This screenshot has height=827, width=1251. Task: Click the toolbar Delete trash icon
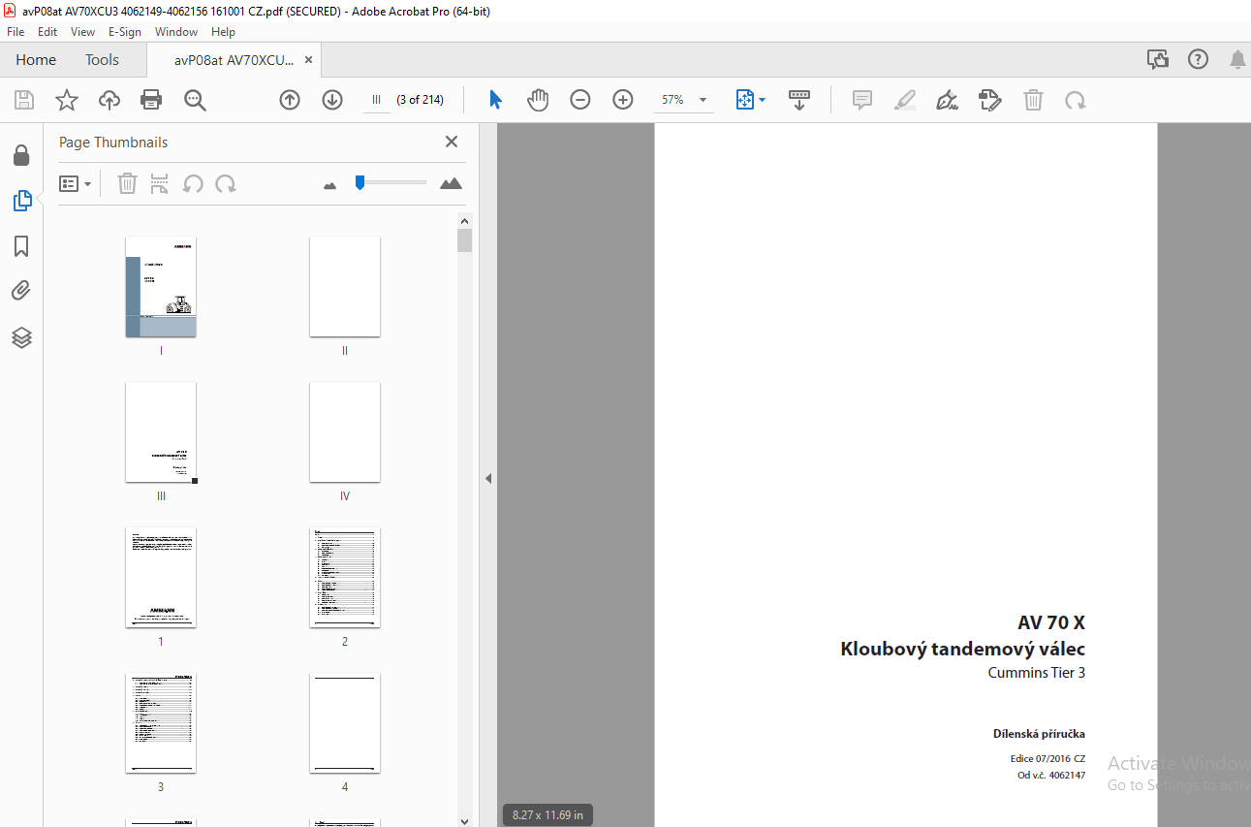pyautogui.click(x=1034, y=100)
